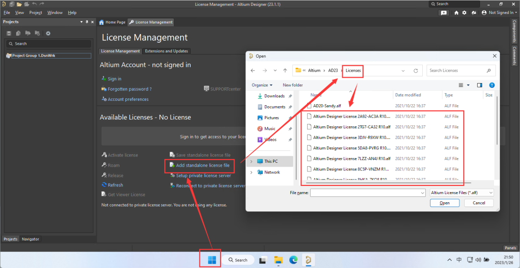Click the Open dialog refresh icon

point(416,71)
